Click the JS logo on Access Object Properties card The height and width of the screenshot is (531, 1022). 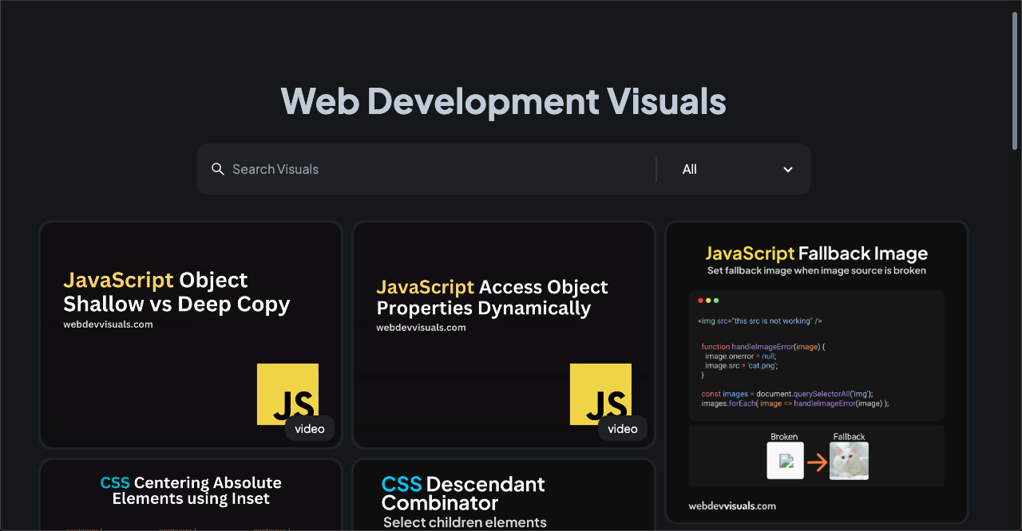(600, 394)
